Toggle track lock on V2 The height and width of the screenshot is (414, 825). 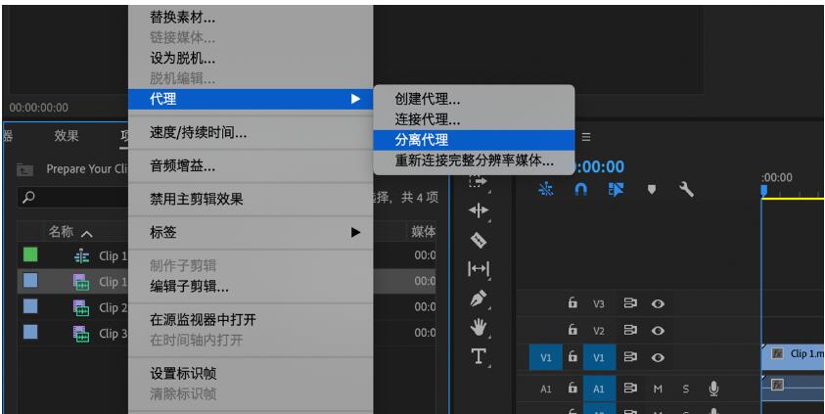tap(573, 332)
